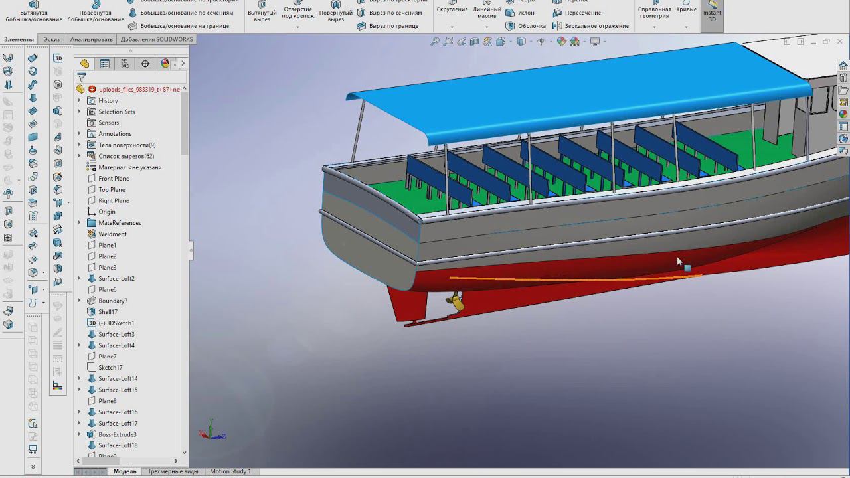Select the Origin tree item
Viewport: 850px width, 478px height.
click(106, 212)
